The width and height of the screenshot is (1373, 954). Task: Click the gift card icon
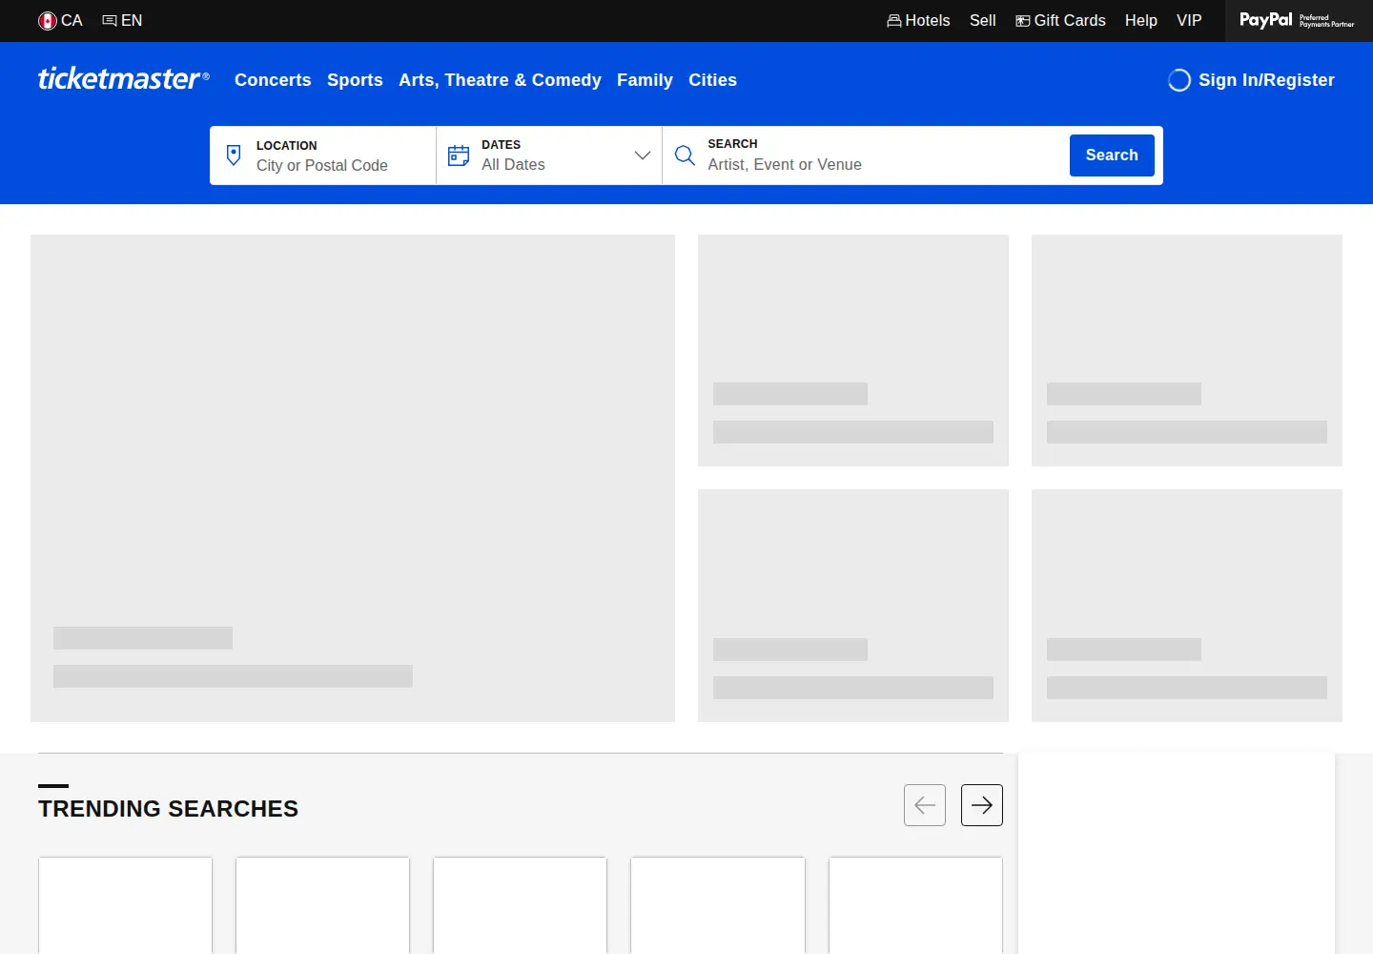click(x=1022, y=21)
